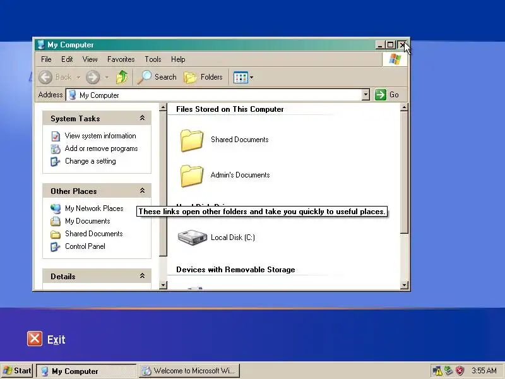
Task: Click Devices with Removable Storage heading
Action: pyautogui.click(x=235, y=270)
